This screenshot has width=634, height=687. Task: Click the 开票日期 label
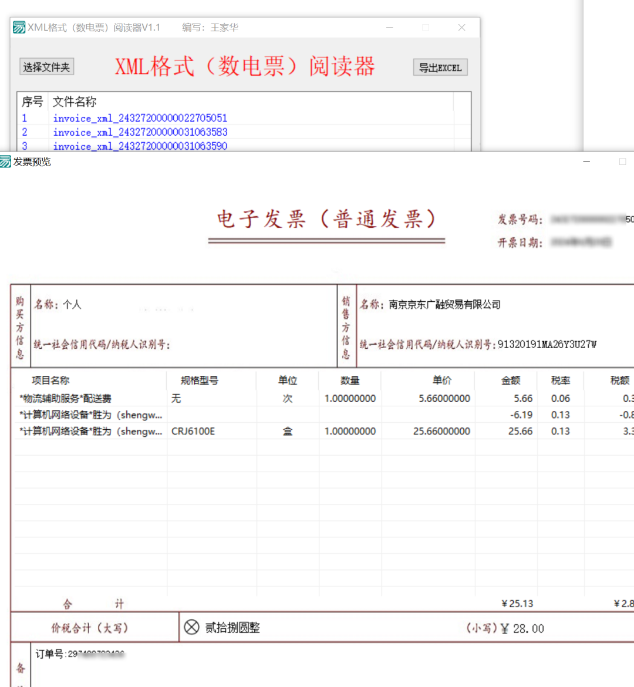coord(520,243)
